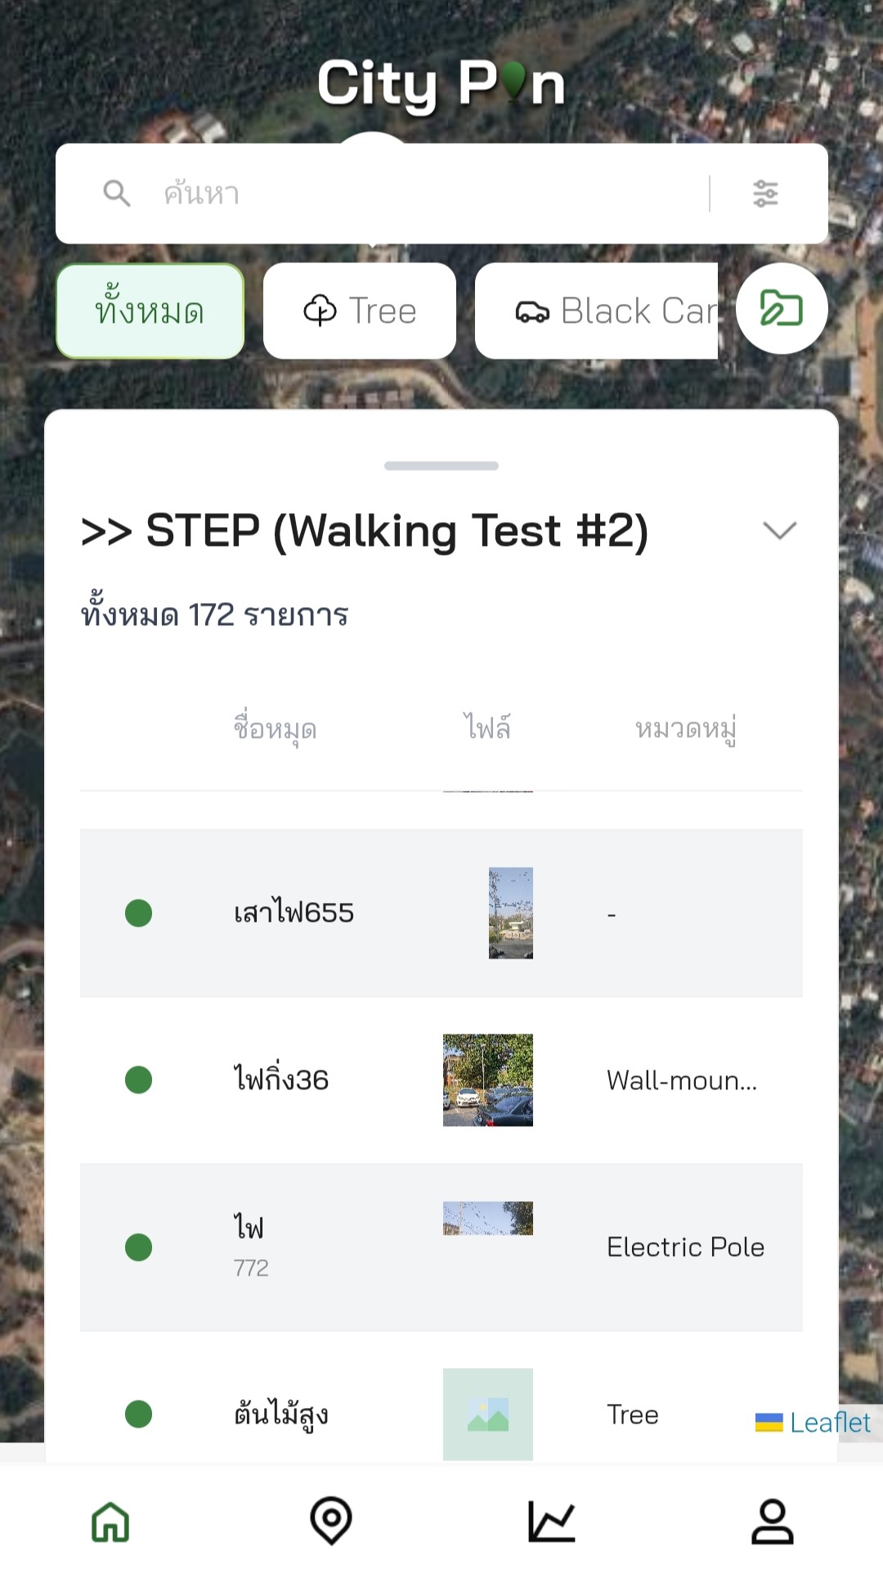The width and height of the screenshot is (883, 1569).
Task: Tap the placeholder image for ต้นไม้สูง
Action: coord(488,1414)
